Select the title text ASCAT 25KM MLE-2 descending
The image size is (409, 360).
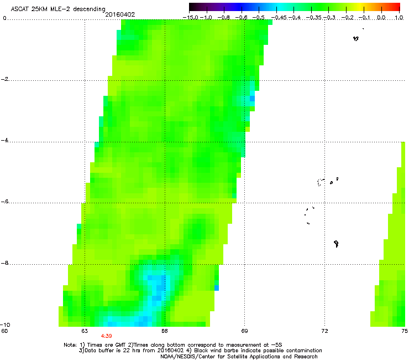tap(58, 9)
